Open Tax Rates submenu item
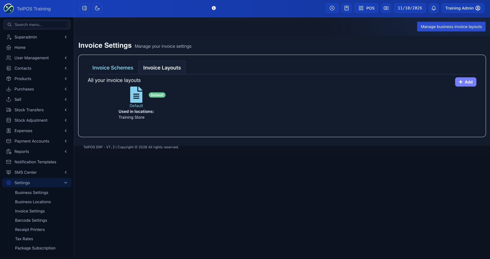The height and width of the screenshot is (259, 490). (24, 239)
